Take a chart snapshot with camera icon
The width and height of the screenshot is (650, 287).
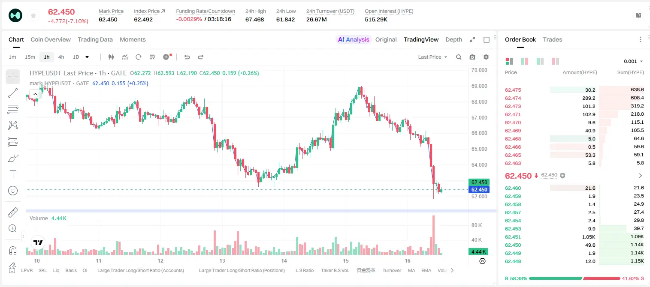pos(472,57)
